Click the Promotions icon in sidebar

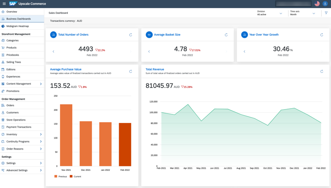click(x=3, y=91)
